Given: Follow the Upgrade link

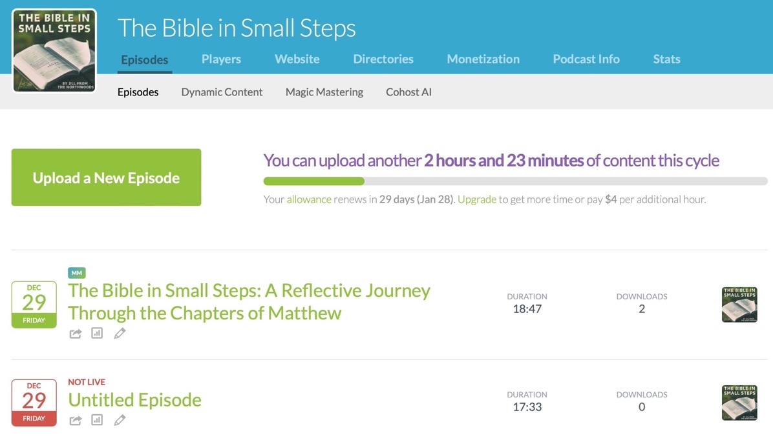Looking at the screenshot, I should [x=477, y=199].
